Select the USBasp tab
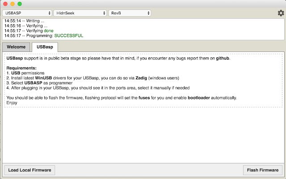 [45, 47]
